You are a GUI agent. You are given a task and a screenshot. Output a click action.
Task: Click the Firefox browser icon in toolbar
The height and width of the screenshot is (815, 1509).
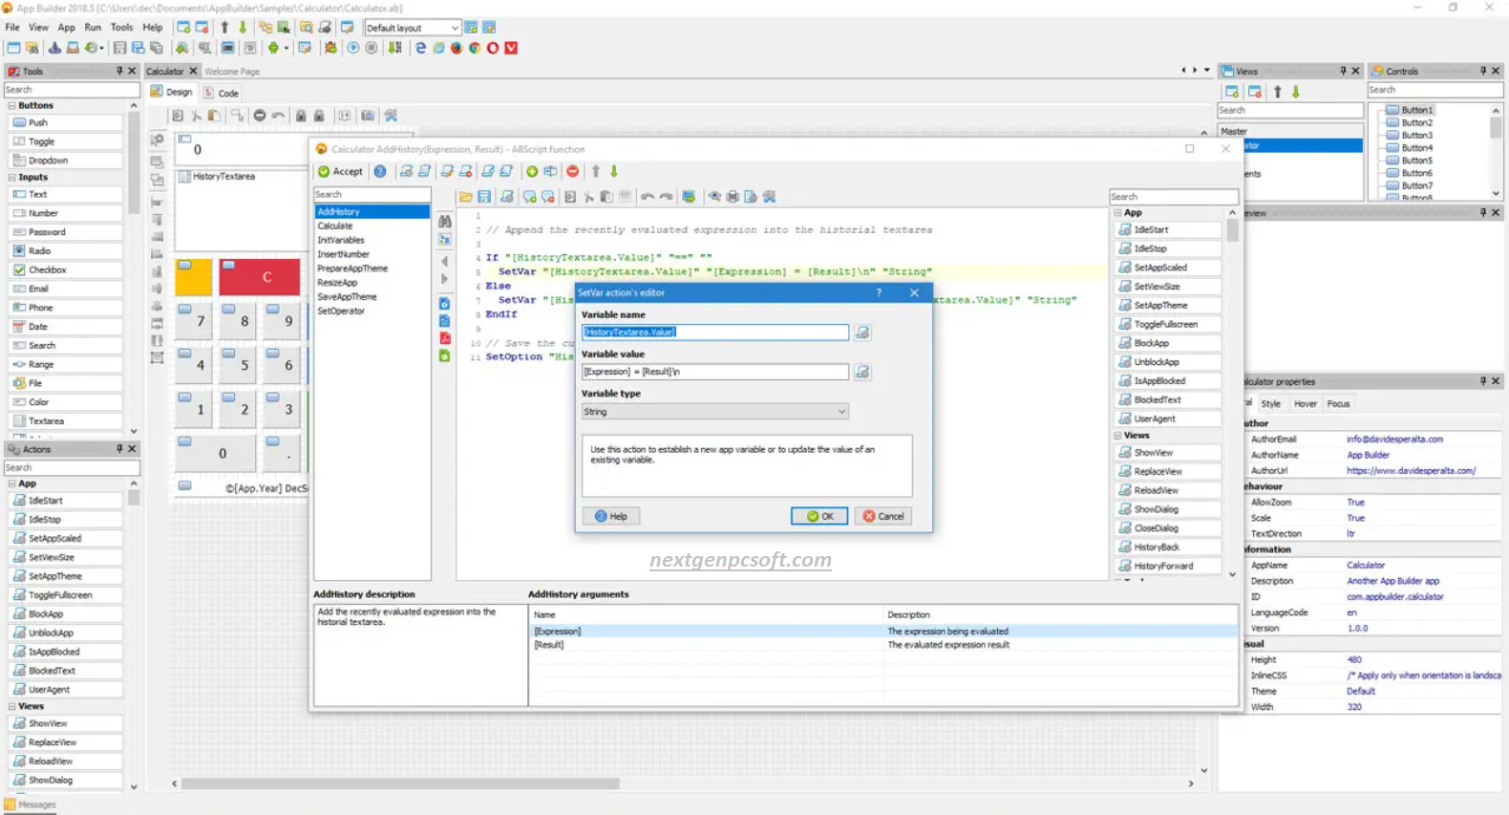[457, 48]
